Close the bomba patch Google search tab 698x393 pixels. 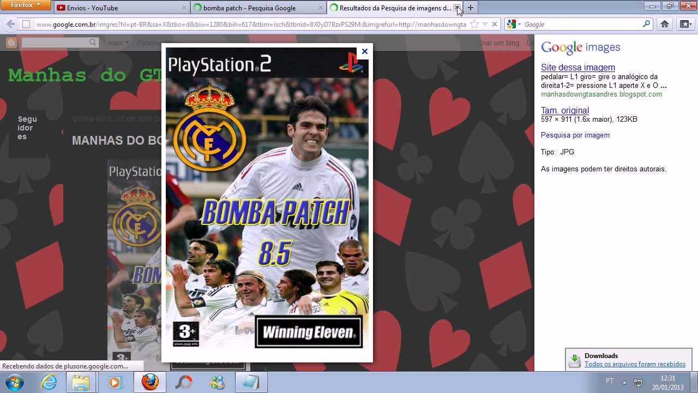320,8
